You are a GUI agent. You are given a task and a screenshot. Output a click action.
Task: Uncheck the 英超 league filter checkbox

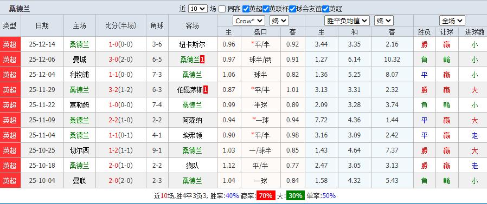pyautogui.click(x=246, y=9)
